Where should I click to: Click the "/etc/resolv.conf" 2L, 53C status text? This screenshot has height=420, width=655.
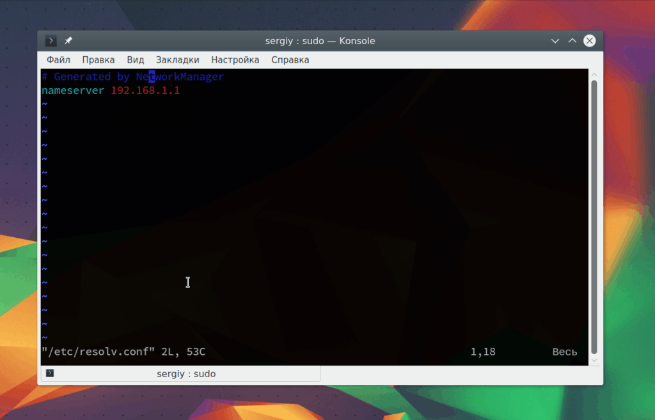pos(123,352)
